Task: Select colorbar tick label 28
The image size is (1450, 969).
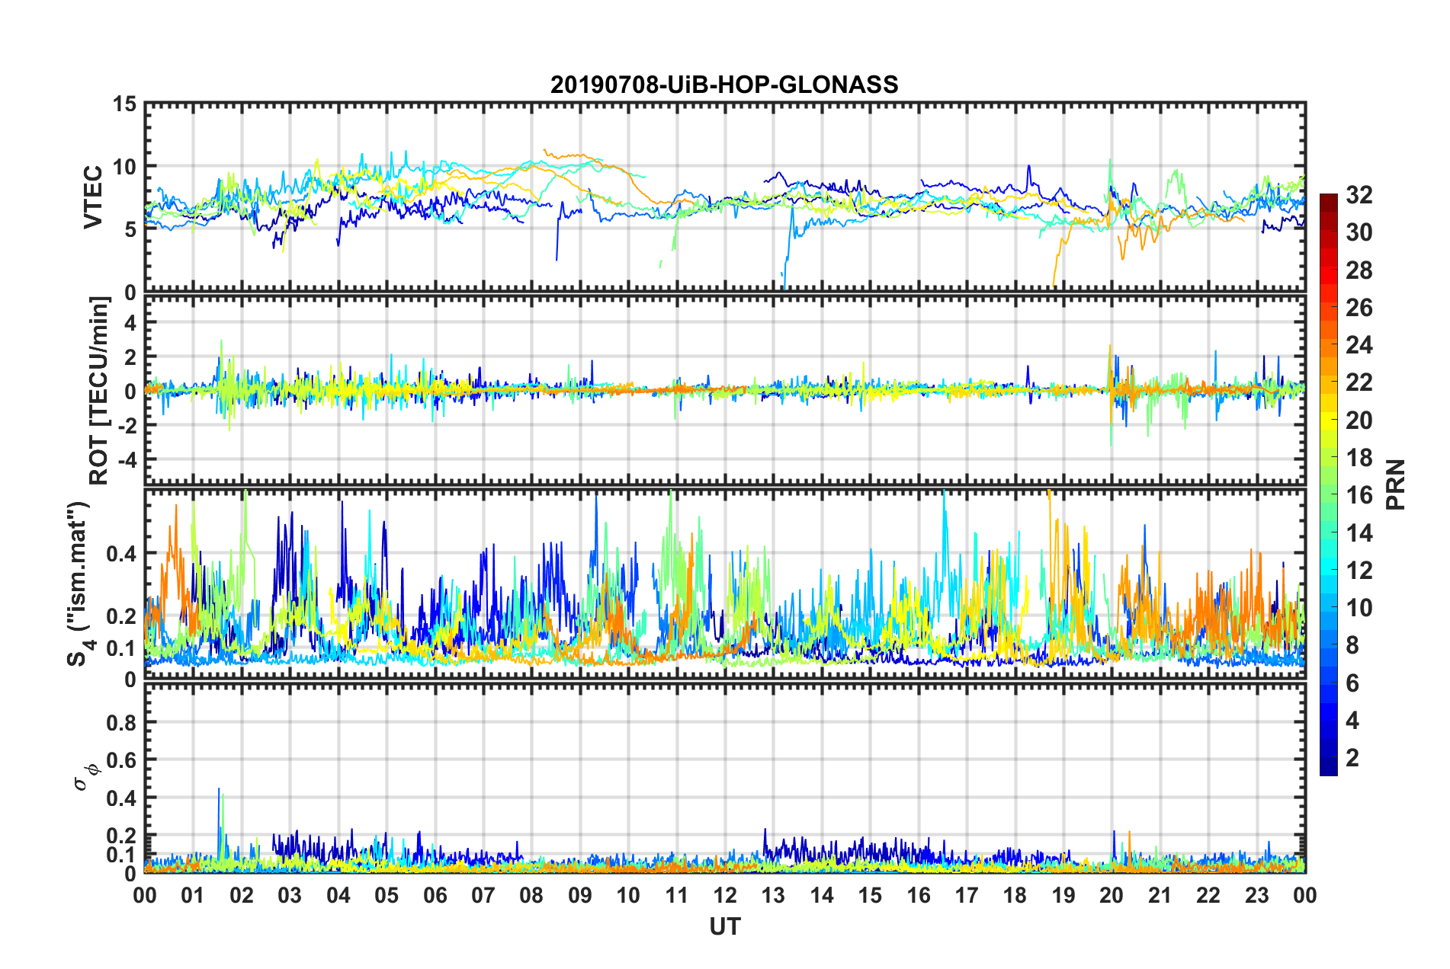Action: point(1359,270)
